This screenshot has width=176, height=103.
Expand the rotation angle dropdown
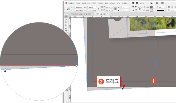(129, 7)
